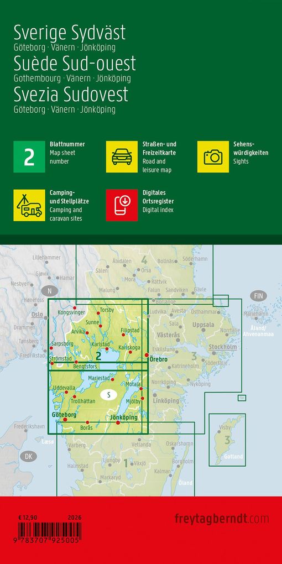Click the green map sheet number 2 icon
Viewport: 282px width, 564px height.
pos(29,156)
